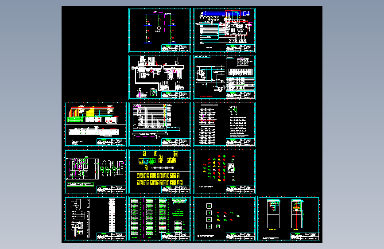Open the sheet with green and magenta circuit schematic

click(95, 171)
